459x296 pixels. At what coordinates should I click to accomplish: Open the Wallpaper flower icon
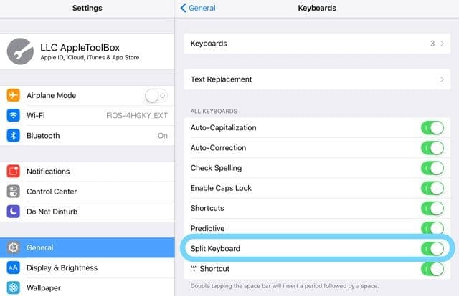[x=13, y=288]
